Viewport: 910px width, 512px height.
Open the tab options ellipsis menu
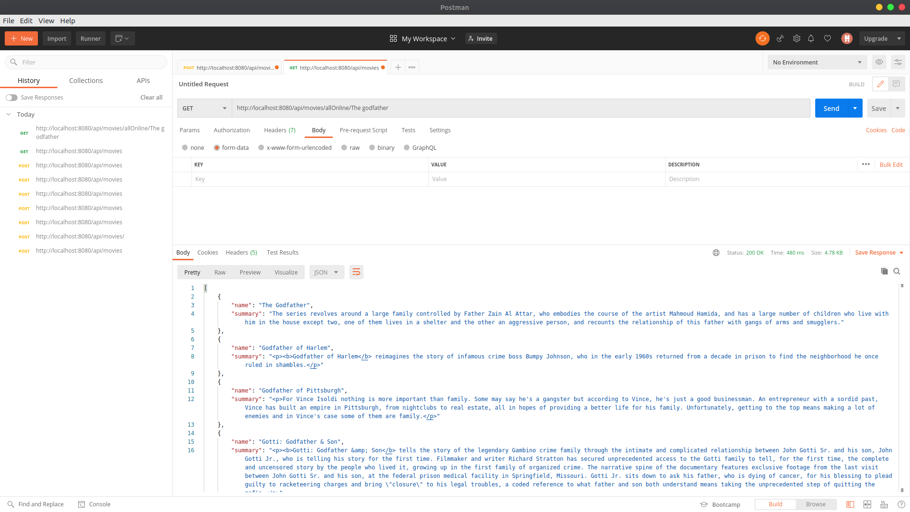(412, 67)
